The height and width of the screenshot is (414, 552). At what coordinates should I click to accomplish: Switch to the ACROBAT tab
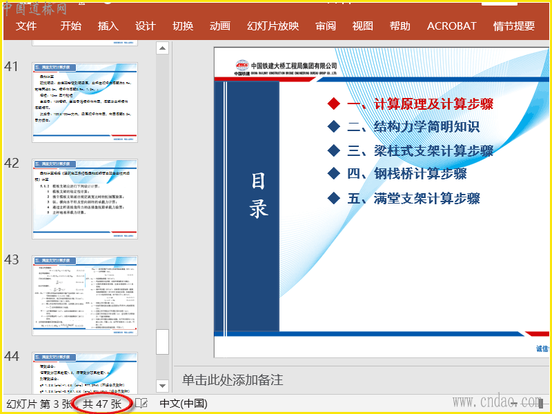[x=452, y=26]
